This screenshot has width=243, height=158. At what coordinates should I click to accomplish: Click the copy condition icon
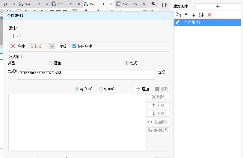tap(178, 15)
